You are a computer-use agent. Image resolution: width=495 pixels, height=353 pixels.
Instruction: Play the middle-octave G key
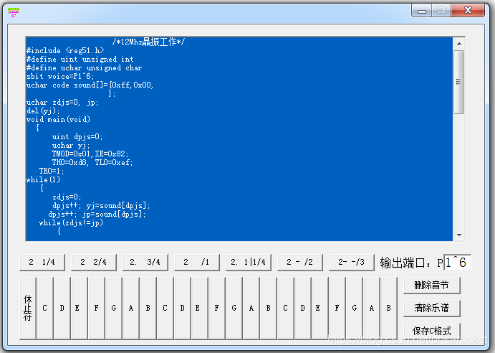[234, 308]
